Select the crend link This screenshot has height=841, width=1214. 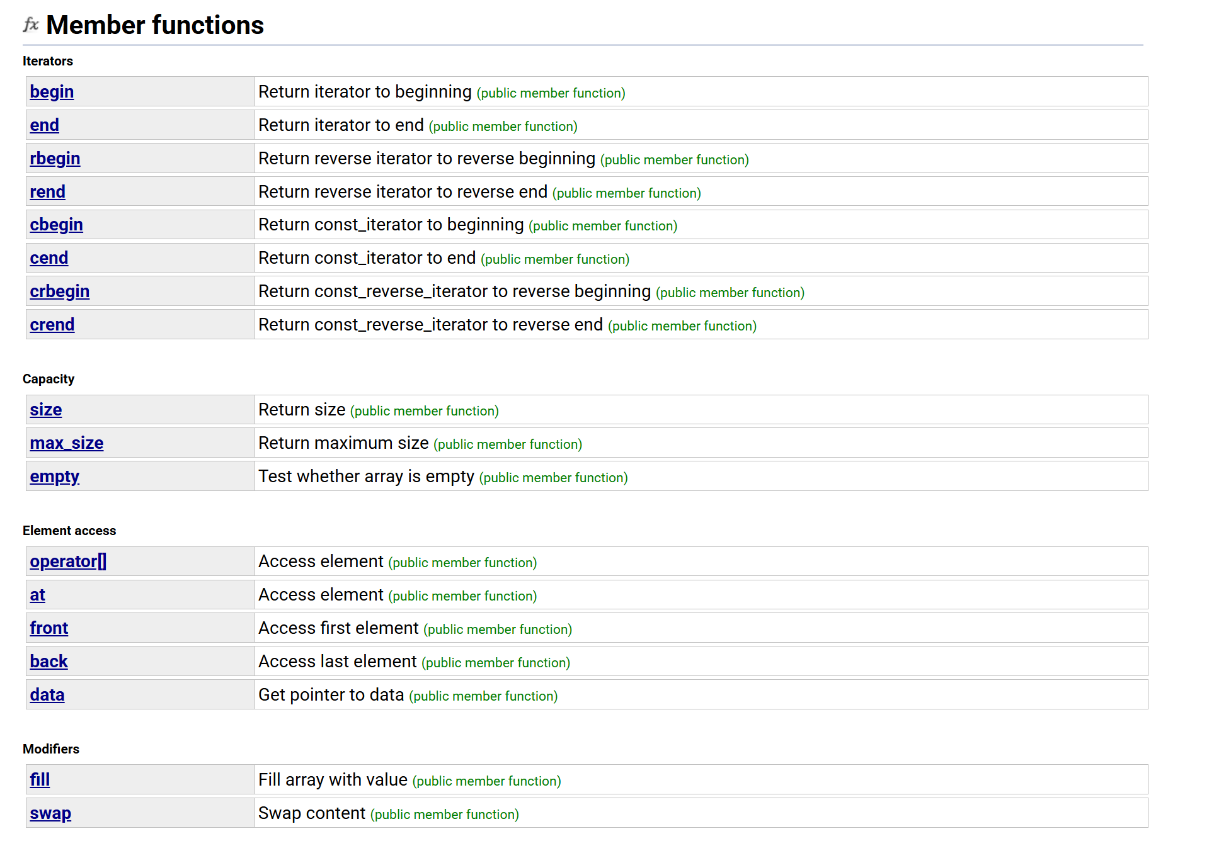tap(52, 325)
